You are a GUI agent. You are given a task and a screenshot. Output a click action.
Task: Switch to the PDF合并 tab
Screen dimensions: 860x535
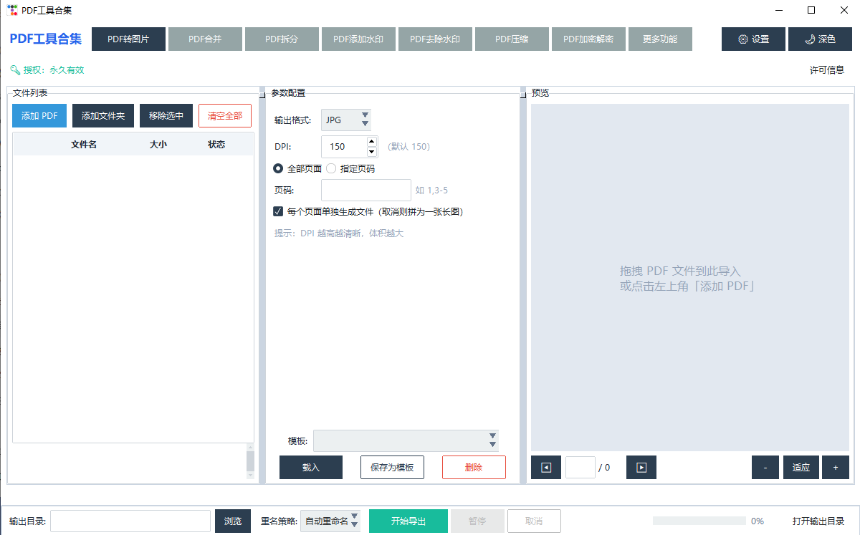tap(205, 39)
